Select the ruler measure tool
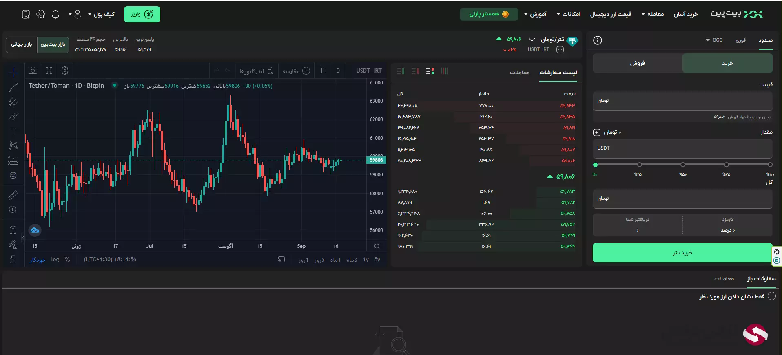This screenshot has height=355, width=782. tap(13, 195)
